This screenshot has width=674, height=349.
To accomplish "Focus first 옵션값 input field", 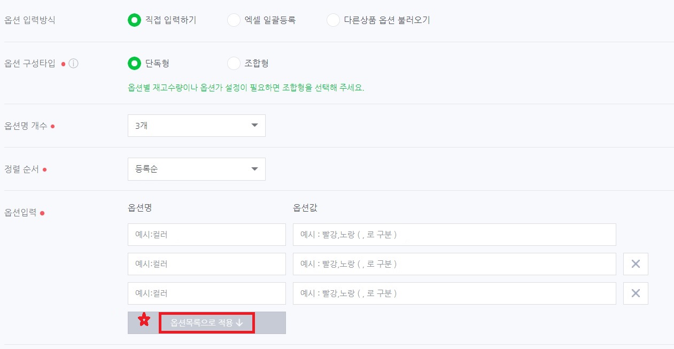I will pyautogui.click(x=454, y=235).
